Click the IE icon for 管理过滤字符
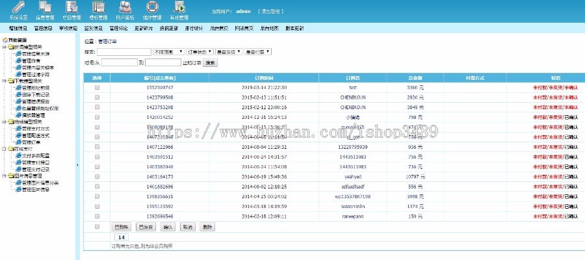The width and height of the screenshot is (585, 260). tap(18, 74)
